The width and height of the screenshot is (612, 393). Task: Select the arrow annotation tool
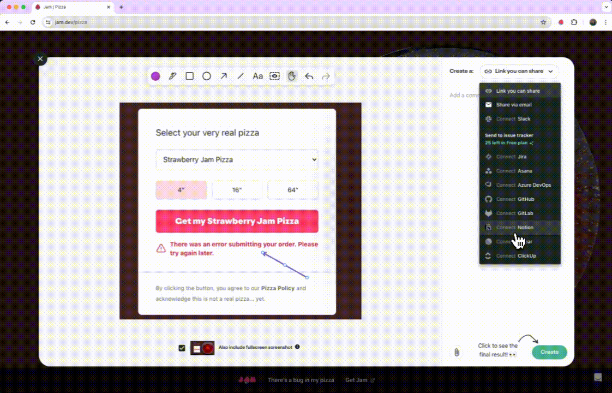(224, 76)
